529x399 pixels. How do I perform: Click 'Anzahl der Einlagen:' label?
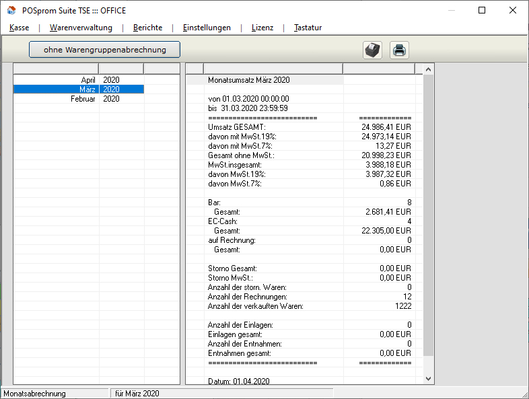(x=240, y=326)
